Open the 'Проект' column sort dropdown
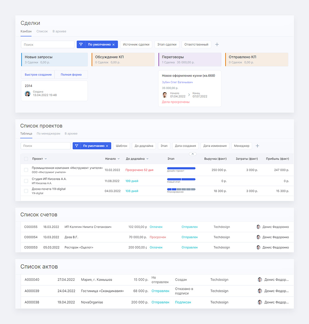Viewport: 309px width, 324px height. (46, 159)
